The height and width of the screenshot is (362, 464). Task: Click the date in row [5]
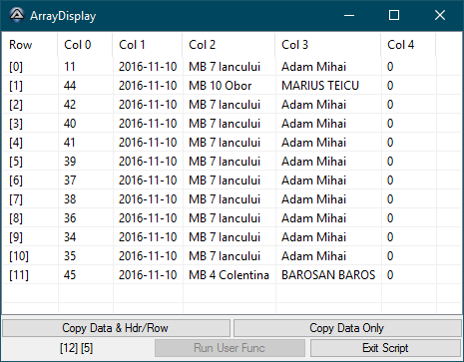[x=148, y=162]
